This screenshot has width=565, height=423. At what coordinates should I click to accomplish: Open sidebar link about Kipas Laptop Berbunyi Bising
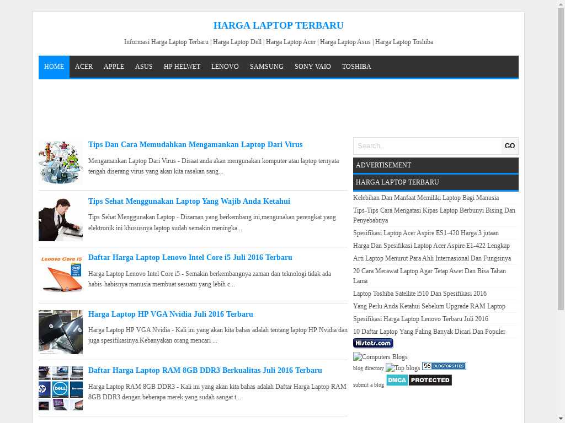click(x=434, y=215)
